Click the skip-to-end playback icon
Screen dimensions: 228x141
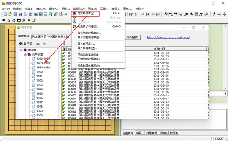pyautogui.click(x=158, y=14)
